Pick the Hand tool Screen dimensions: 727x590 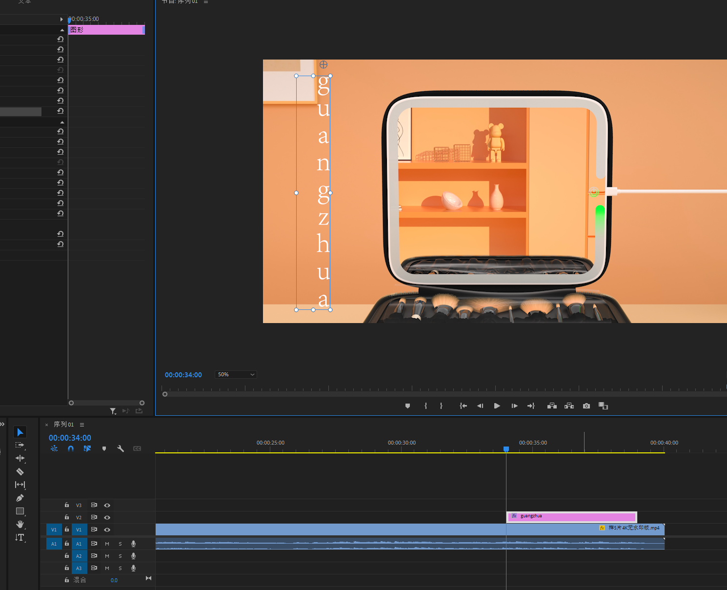click(x=20, y=524)
